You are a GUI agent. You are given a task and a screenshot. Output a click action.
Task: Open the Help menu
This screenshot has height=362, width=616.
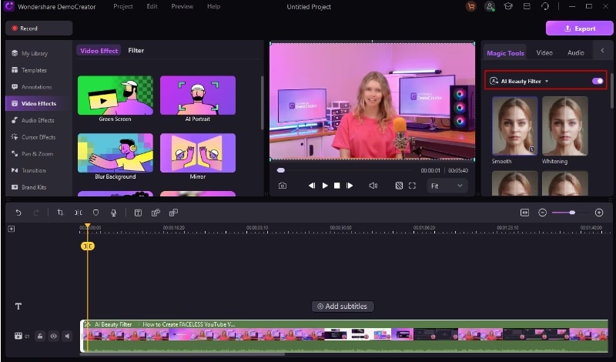pyautogui.click(x=214, y=6)
